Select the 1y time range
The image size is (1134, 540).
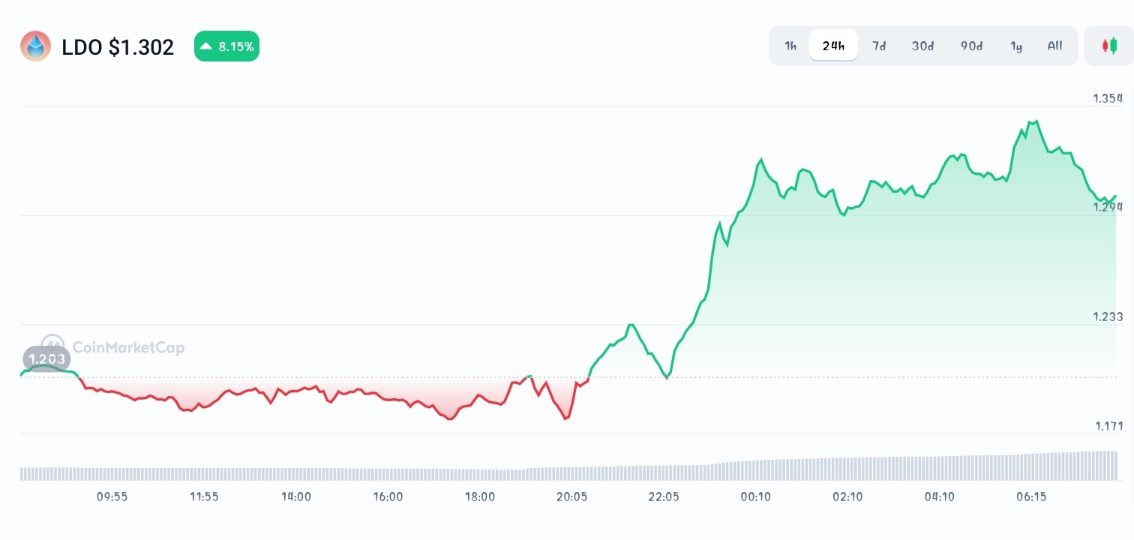pos(1016,46)
